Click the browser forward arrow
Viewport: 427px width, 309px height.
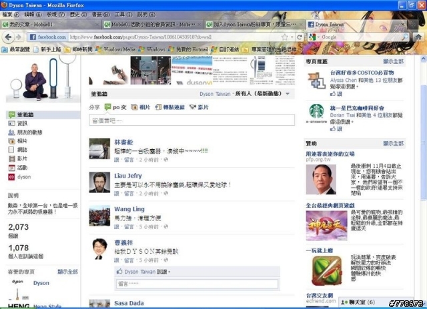coord(19,37)
